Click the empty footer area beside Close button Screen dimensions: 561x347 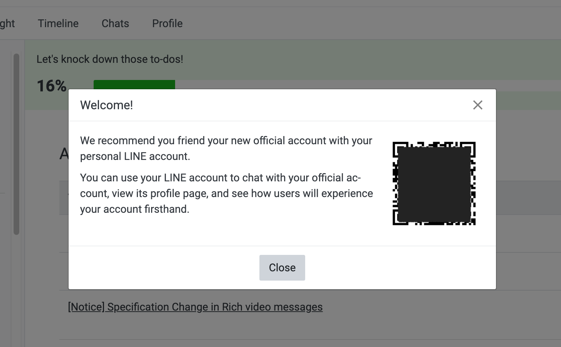[393, 268]
